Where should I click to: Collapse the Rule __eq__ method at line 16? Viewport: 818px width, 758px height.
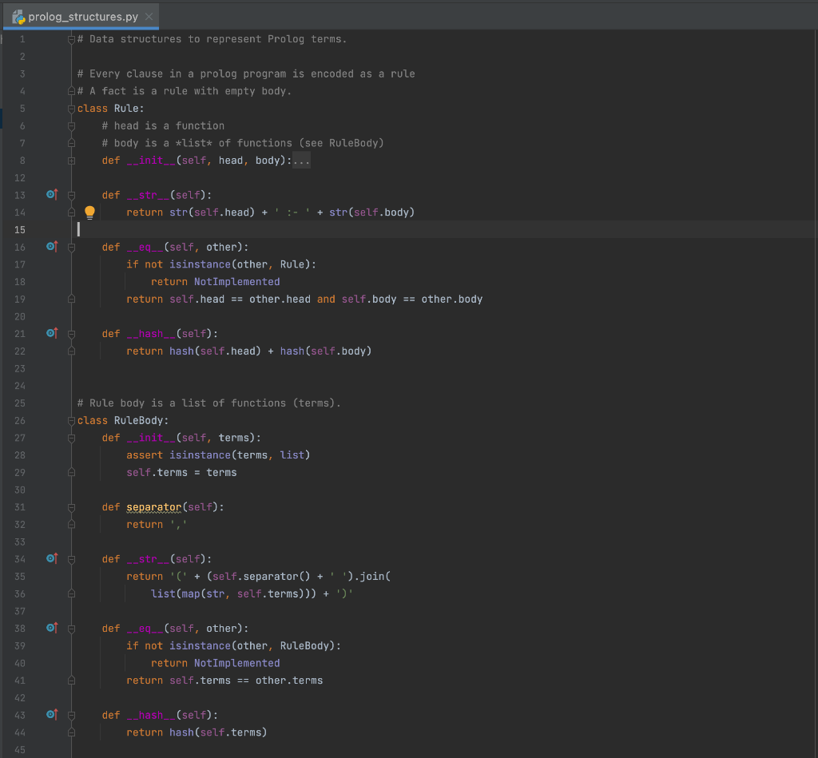[x=71, y=248]
